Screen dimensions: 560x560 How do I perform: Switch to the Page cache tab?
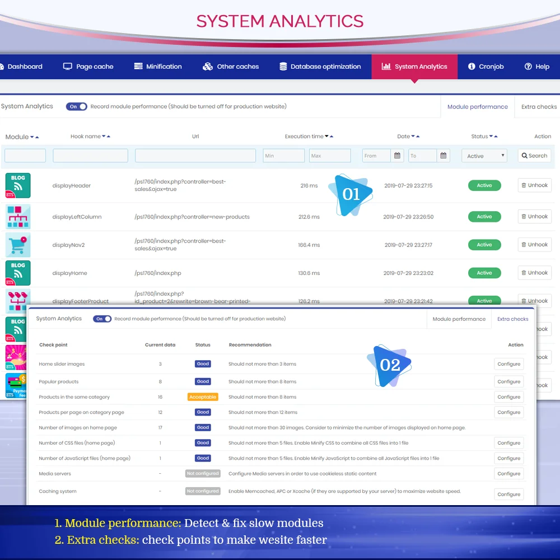(x=88, y=67)
